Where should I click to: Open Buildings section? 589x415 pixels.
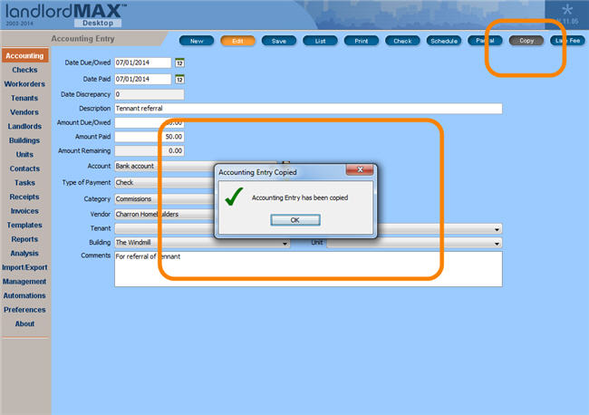(24, 140)
